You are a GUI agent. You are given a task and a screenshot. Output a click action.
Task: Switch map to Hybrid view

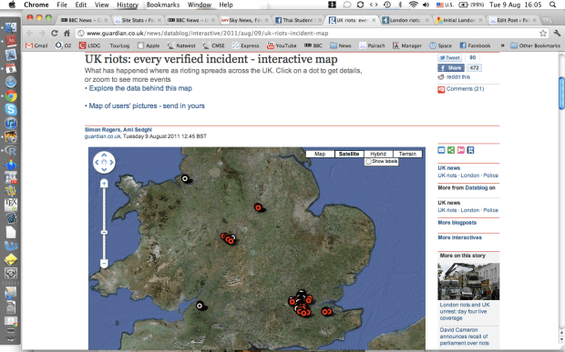[x=378, y=154]
